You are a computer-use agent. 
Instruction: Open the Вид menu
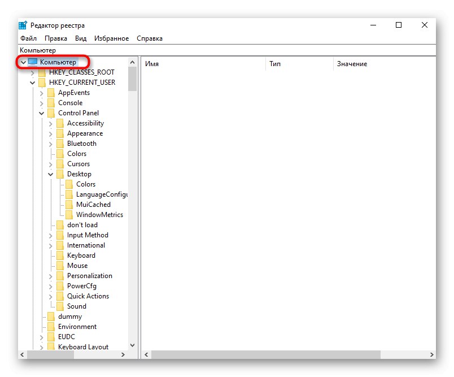coord(81,38)
